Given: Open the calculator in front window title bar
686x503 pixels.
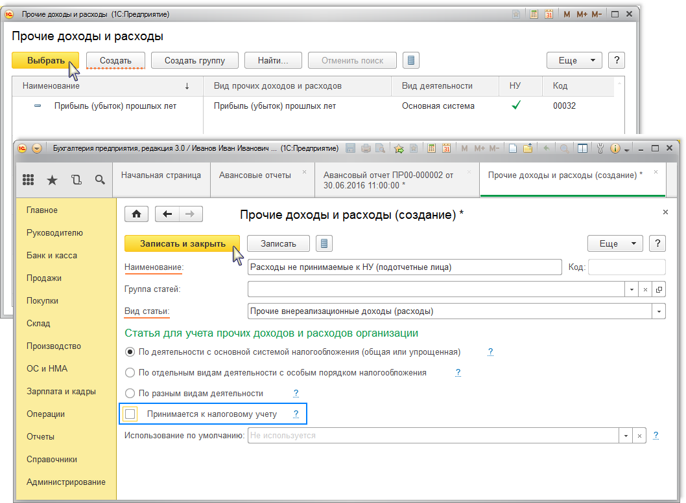Looking at the screenshot, I should 431,148.
